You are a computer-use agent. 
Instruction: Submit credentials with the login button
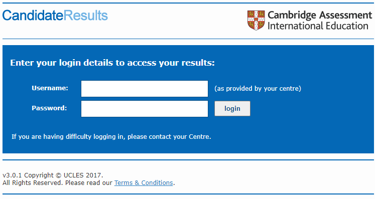pos(232,108)
